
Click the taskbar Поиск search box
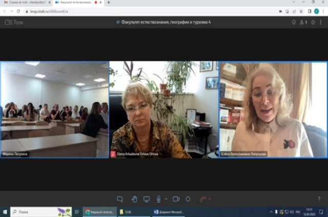click(x=41, y=212)
